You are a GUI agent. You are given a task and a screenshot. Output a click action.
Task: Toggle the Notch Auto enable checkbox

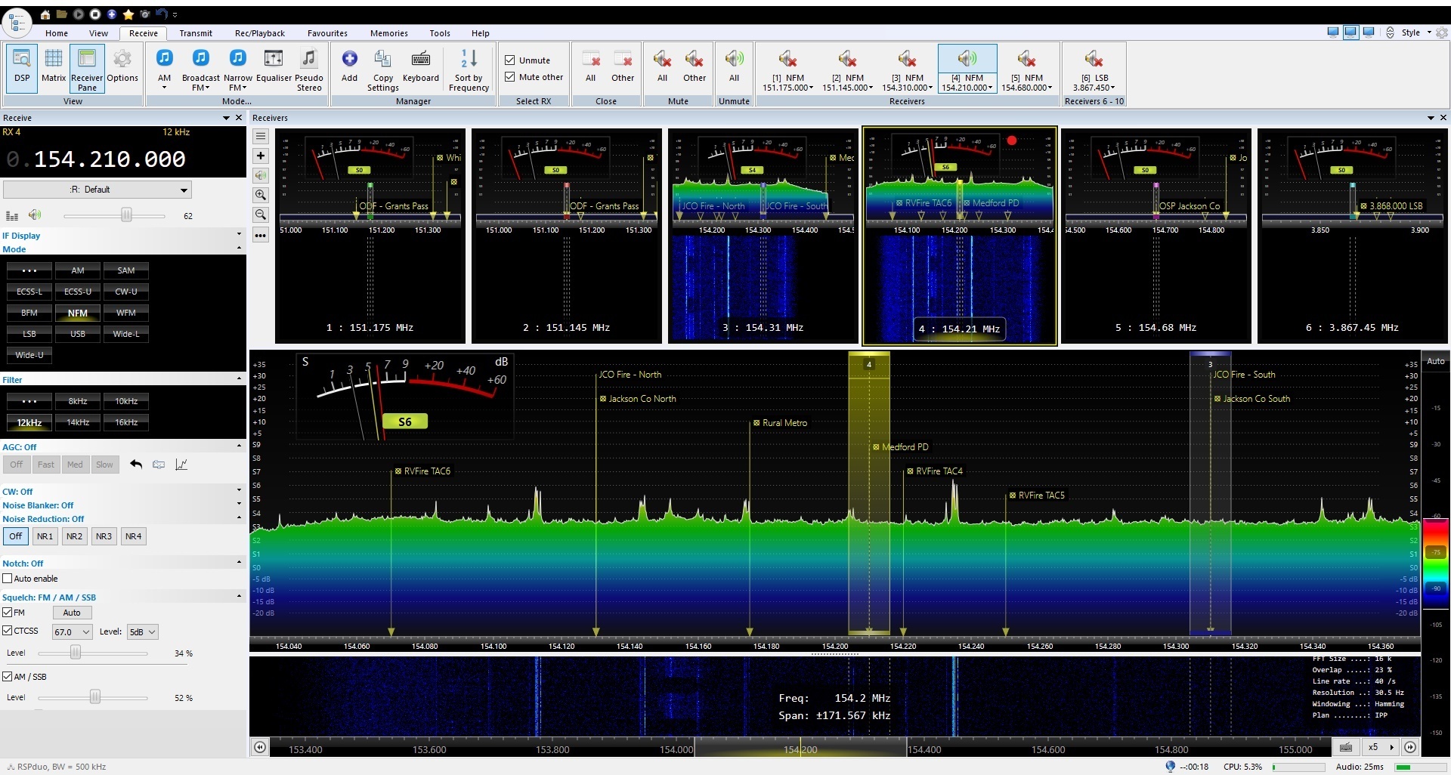click(x=8, y=579)
